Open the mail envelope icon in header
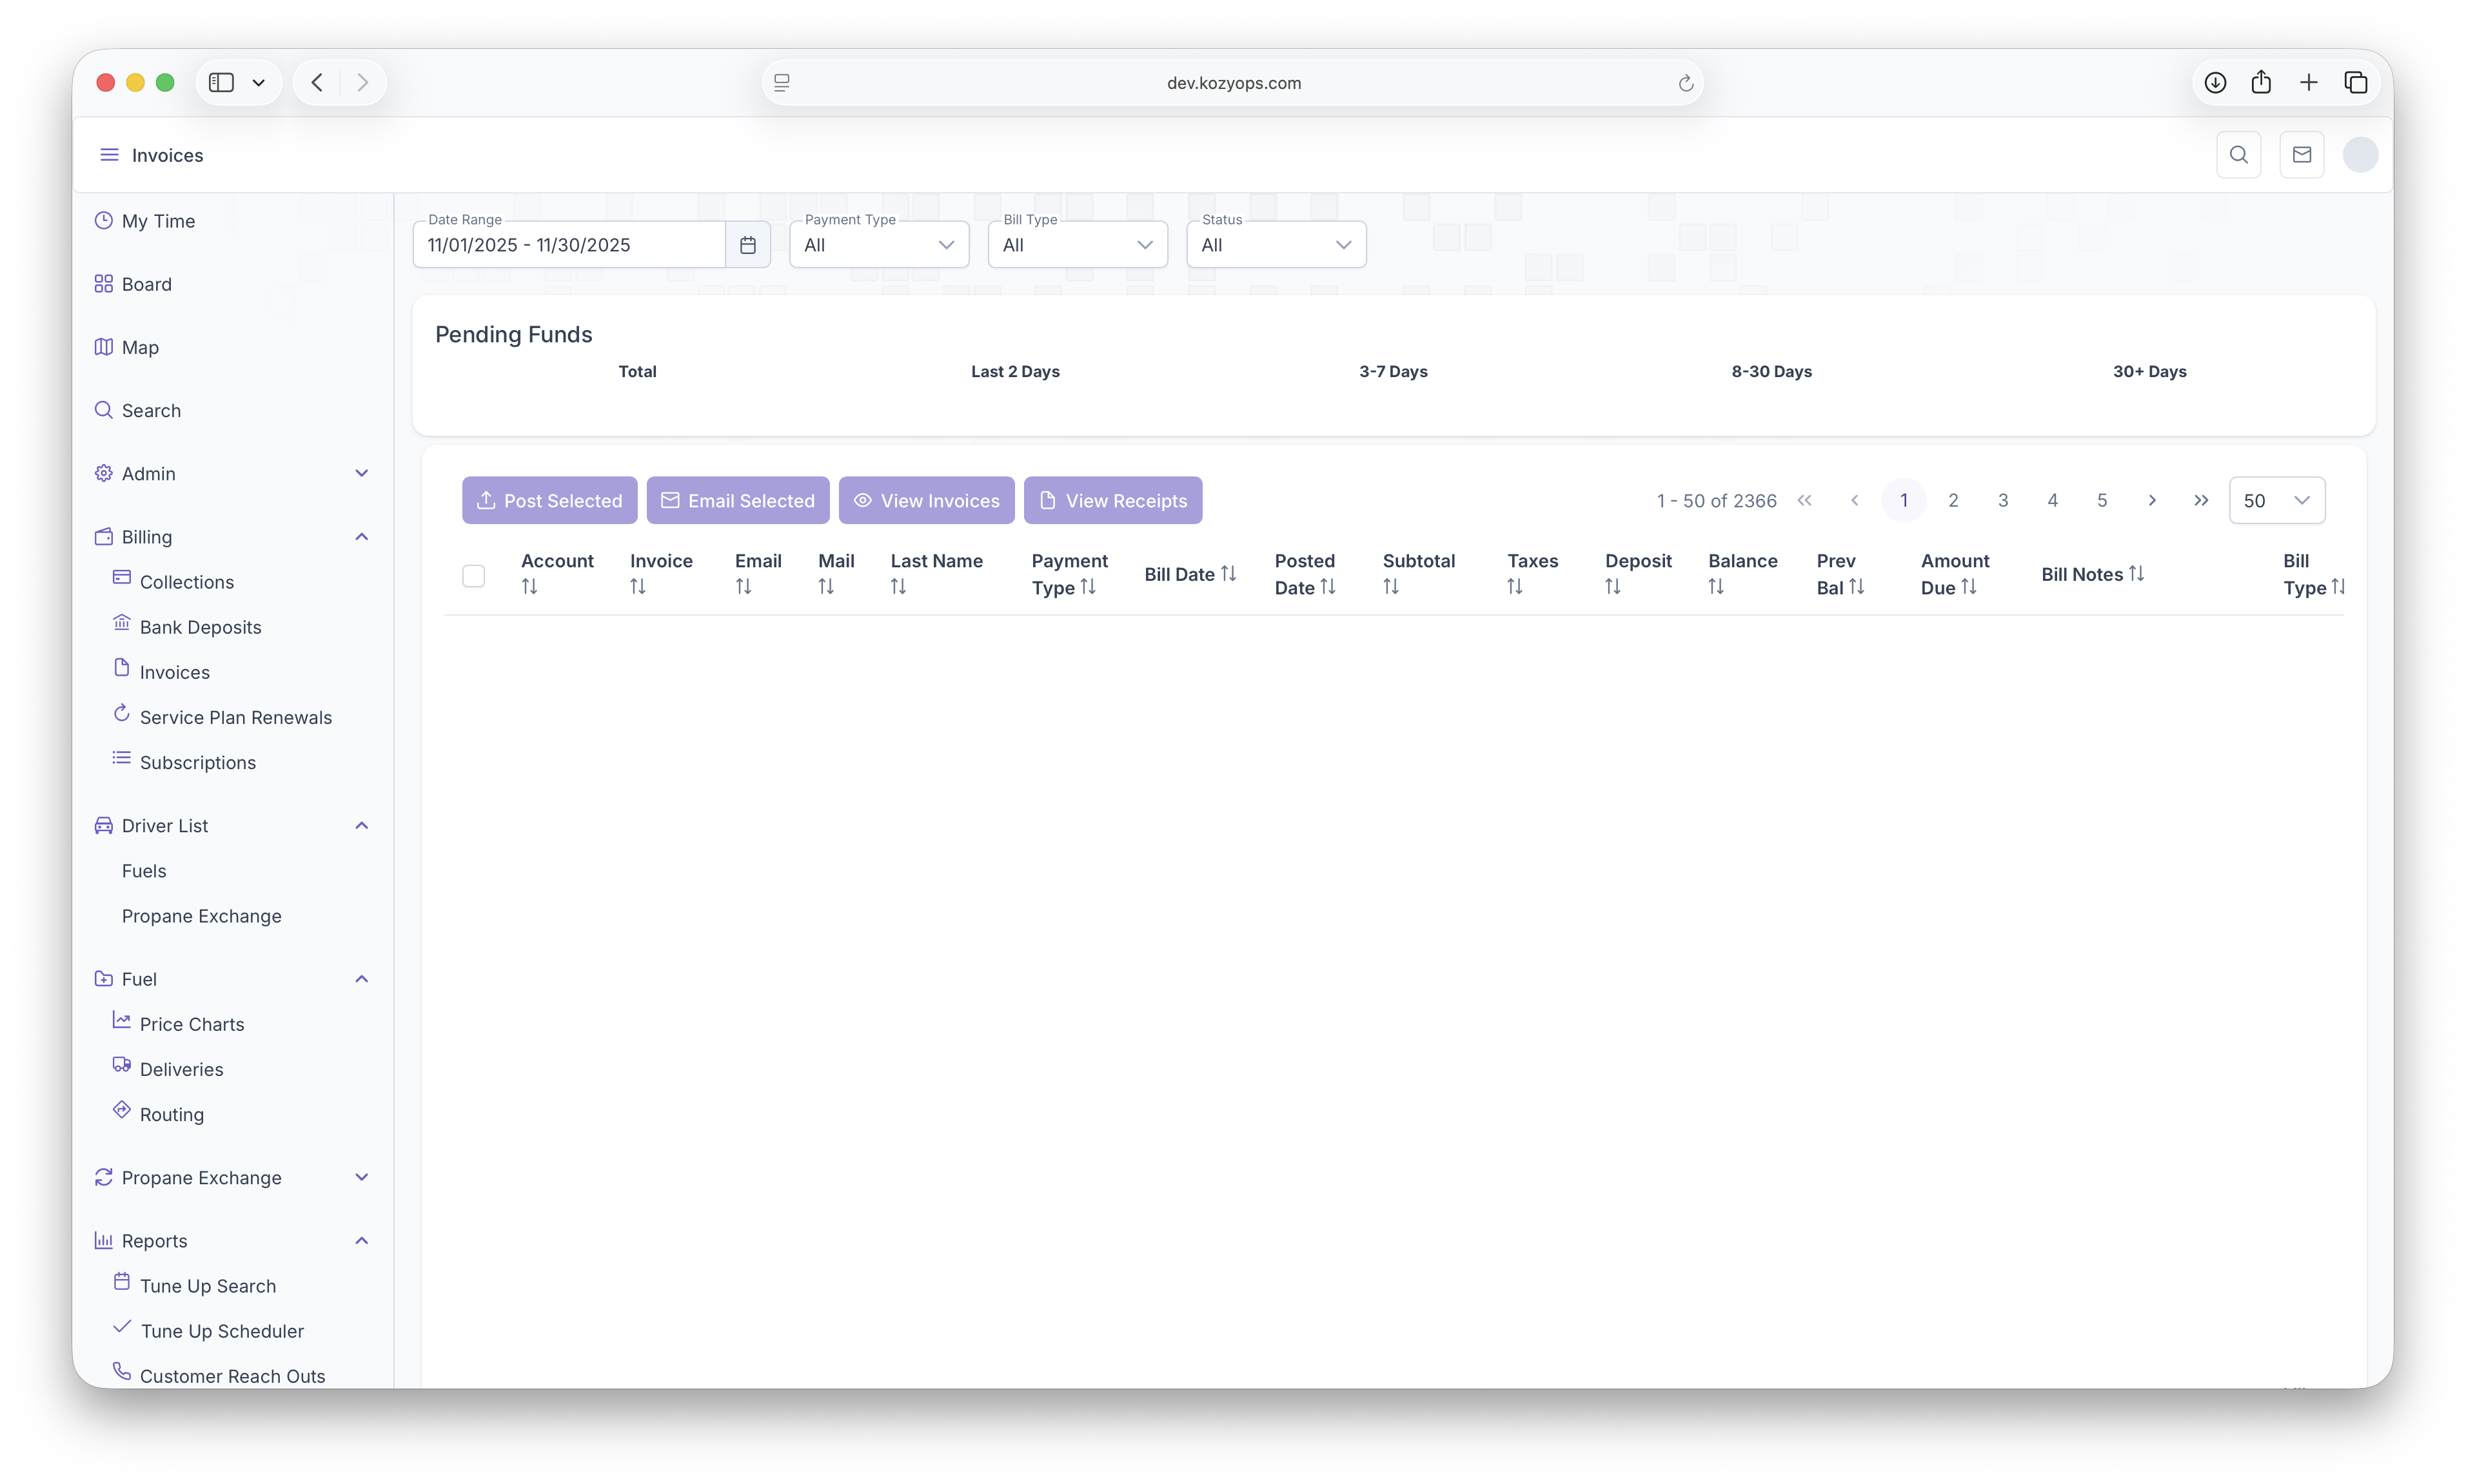The image size is (2466, 1484). pos(2301,155)
